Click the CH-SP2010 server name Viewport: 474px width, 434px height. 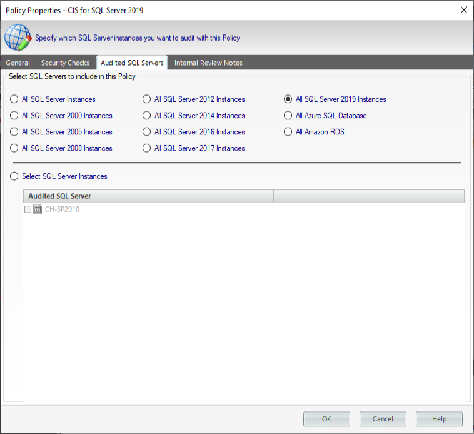tap(63, 209)
